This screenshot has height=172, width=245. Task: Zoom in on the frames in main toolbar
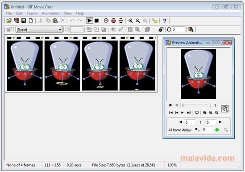click(x=130, y=21)
